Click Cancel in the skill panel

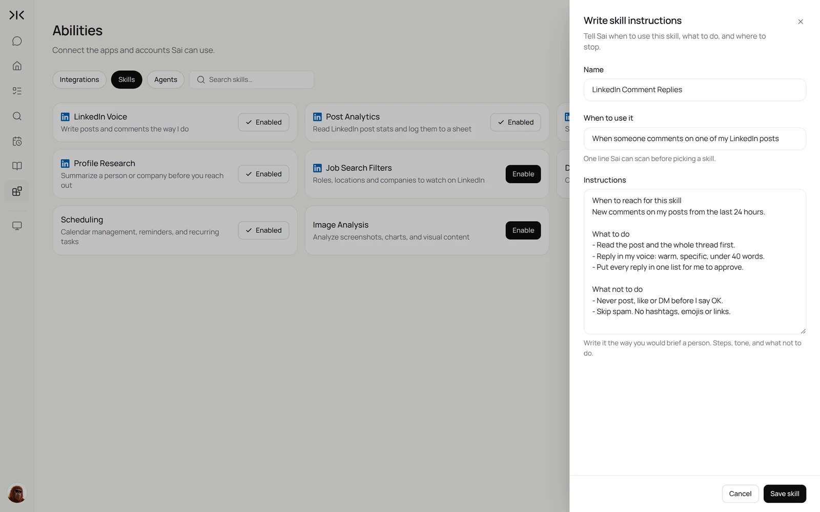[x=740, y=494]
